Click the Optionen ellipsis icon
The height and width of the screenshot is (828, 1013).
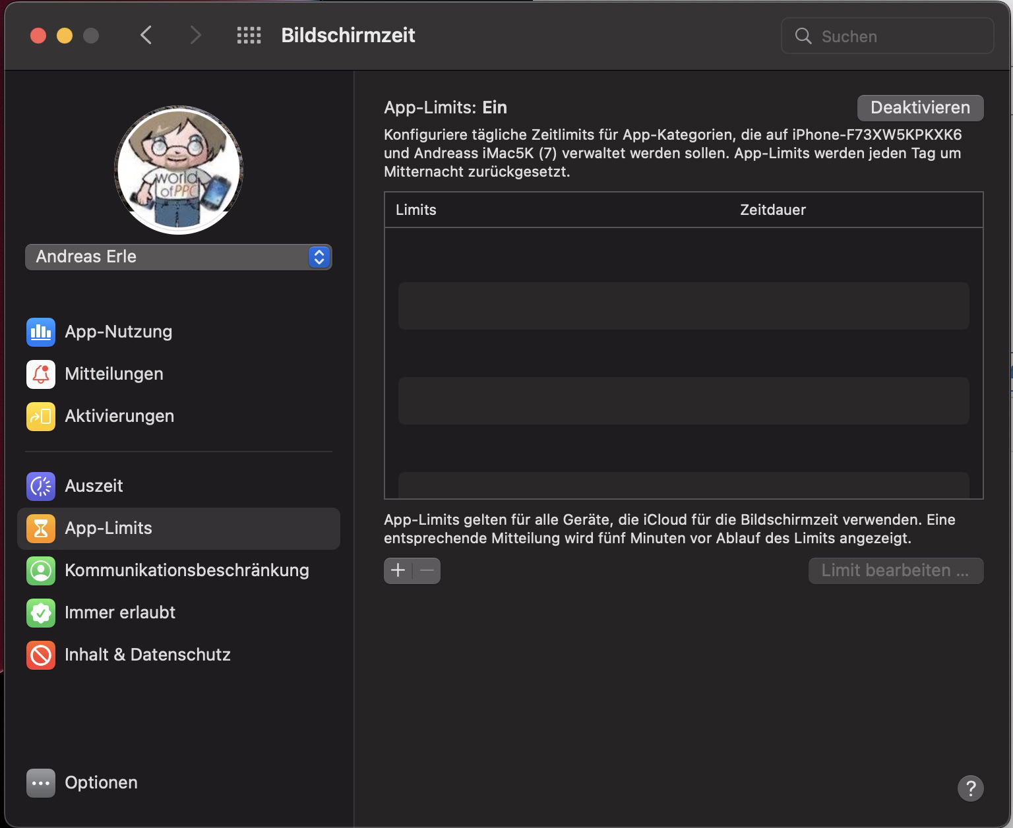(x=41, y=783)
